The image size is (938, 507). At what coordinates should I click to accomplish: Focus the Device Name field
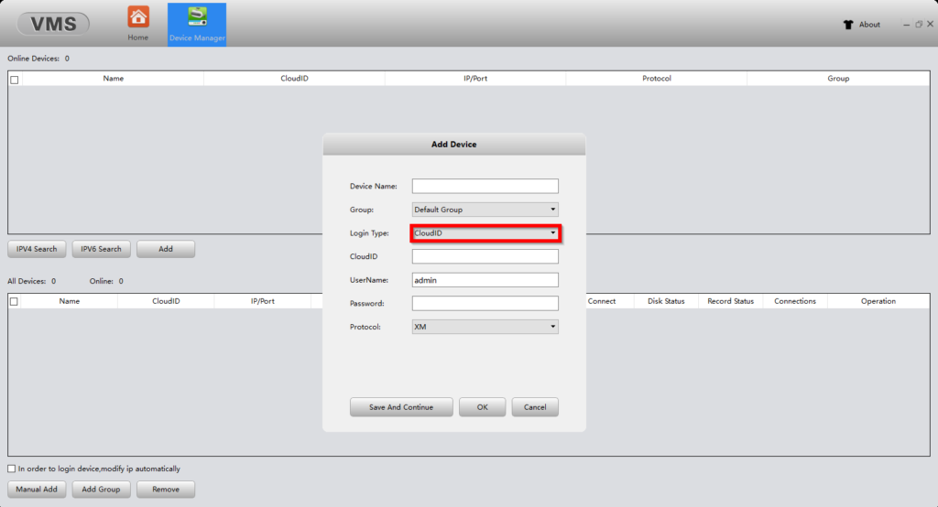[x=485, y=187]
